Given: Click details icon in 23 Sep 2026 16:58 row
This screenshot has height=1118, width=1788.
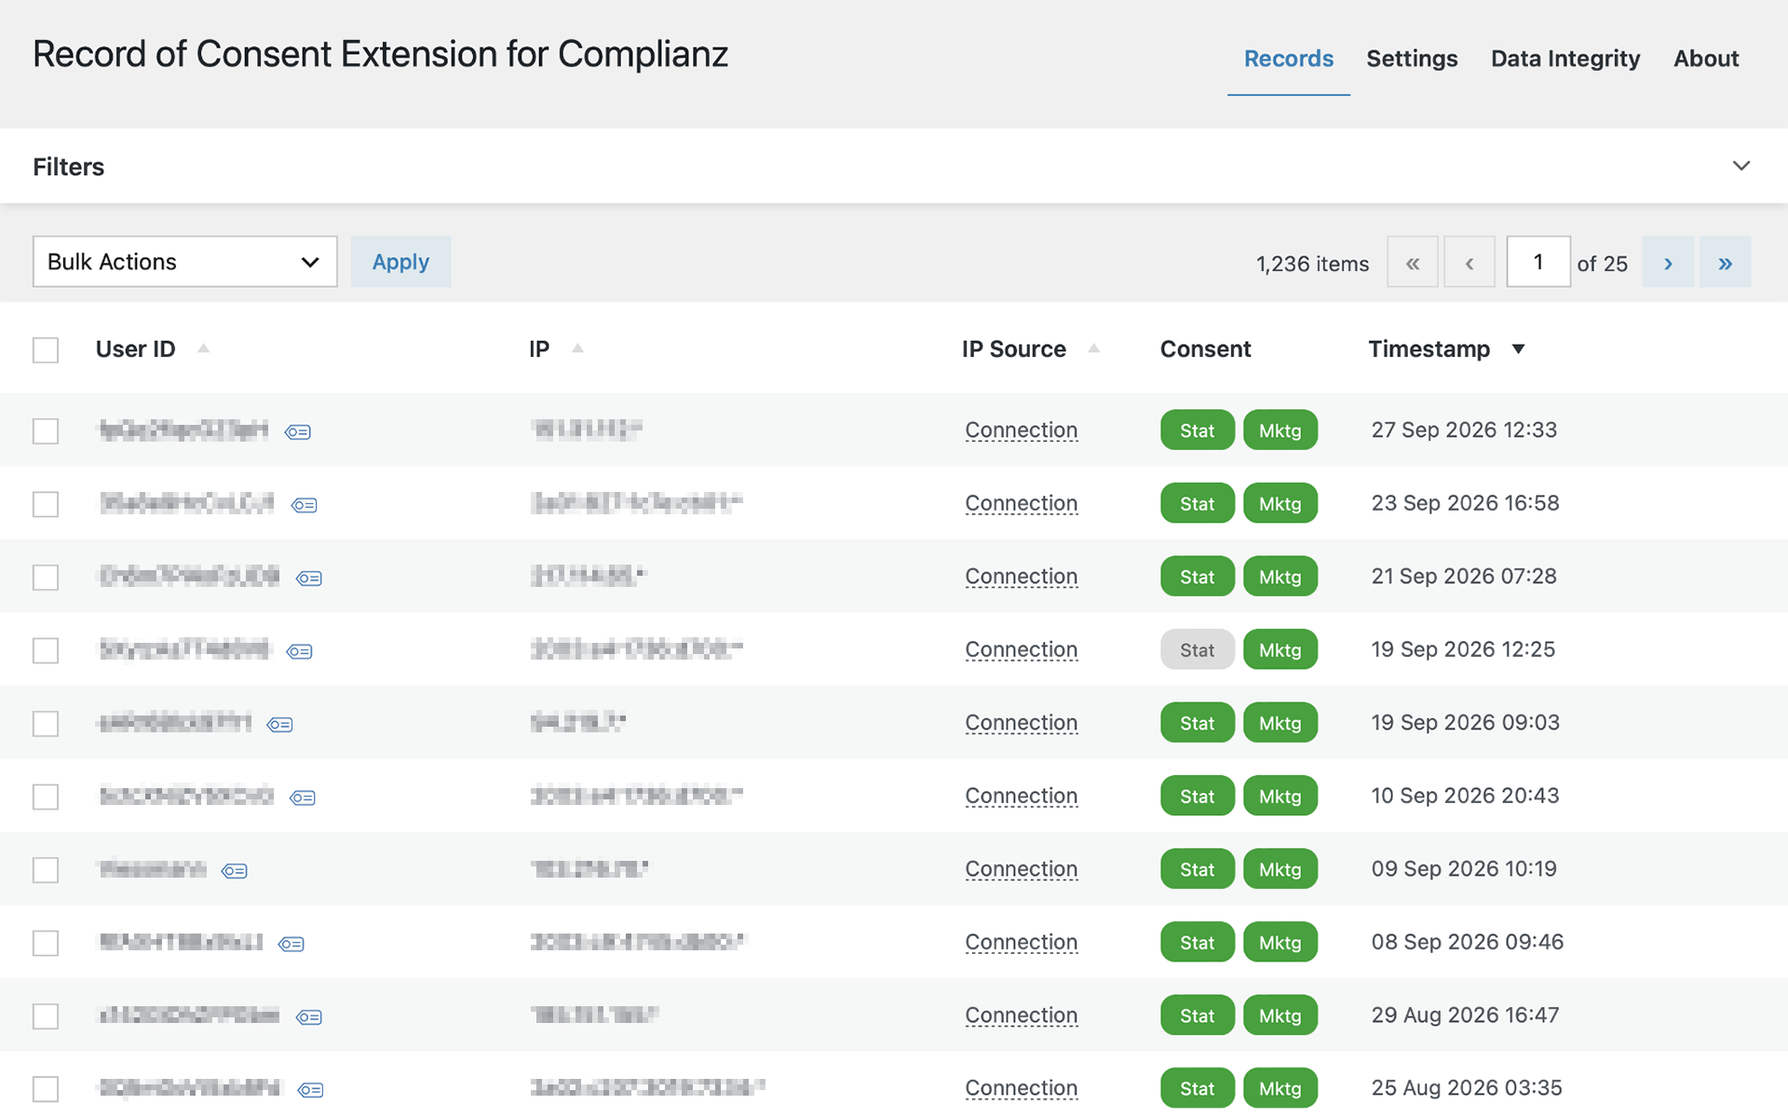Looking at the screenshot, I should pos(304,505).
